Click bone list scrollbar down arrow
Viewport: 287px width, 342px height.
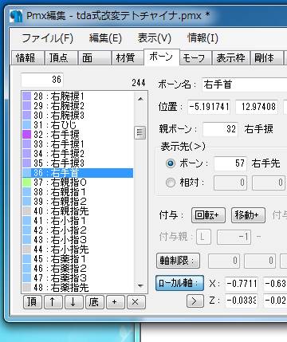click(140, 286)
